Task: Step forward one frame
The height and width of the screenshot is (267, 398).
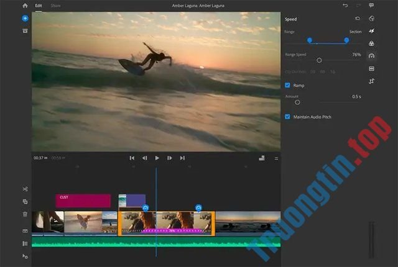Action: pos(170,158)
